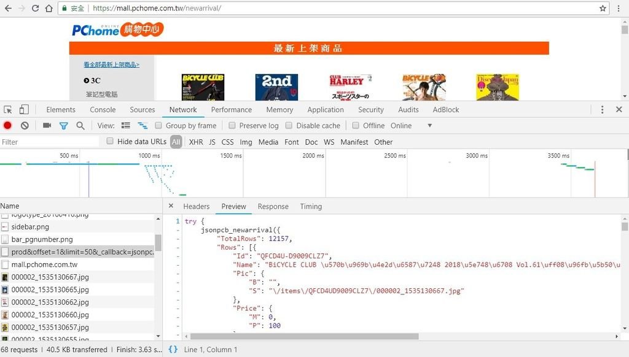Image resolution: width=629 pixels, height=357 pixels.
Task: Open the Security tab
Action: pos(371,110)
